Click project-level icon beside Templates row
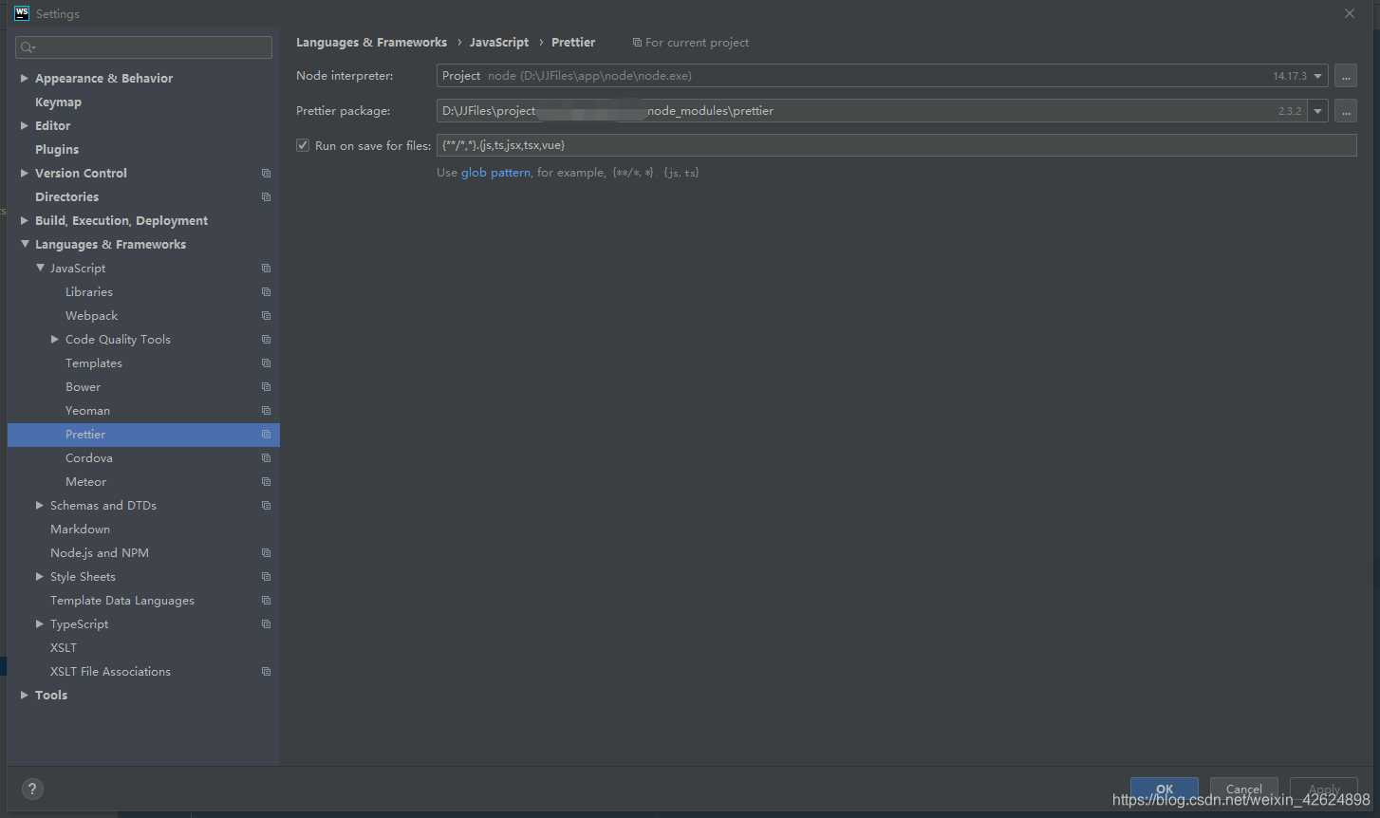Screen dimensions: 1380x818 click(x=266, y=363)
